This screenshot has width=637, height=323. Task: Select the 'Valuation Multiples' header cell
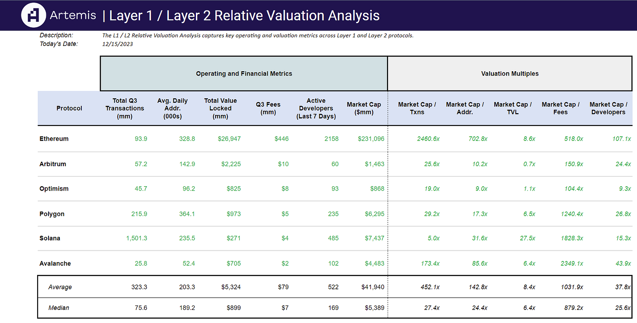click(x=510, y=73)
